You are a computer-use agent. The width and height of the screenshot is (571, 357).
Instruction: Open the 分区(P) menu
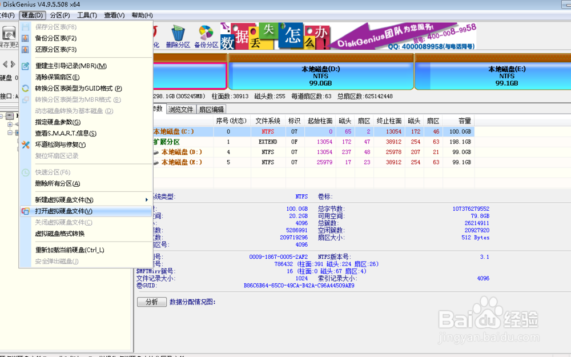tap(59, 15)
